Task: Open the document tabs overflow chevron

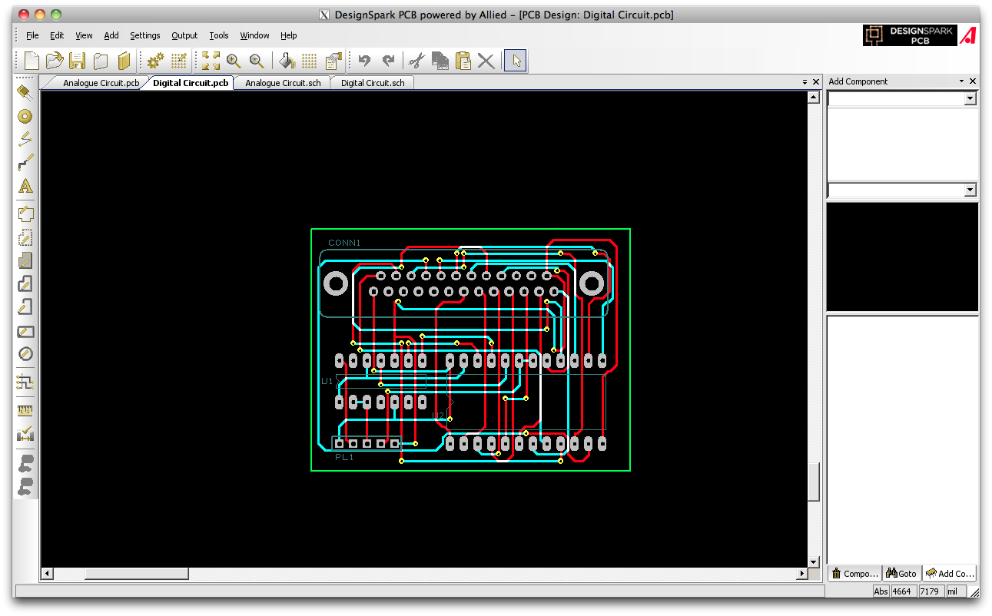Action: [x=804, y=81]
